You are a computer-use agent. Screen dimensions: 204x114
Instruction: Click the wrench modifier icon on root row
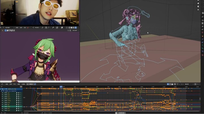pos(17,93)
